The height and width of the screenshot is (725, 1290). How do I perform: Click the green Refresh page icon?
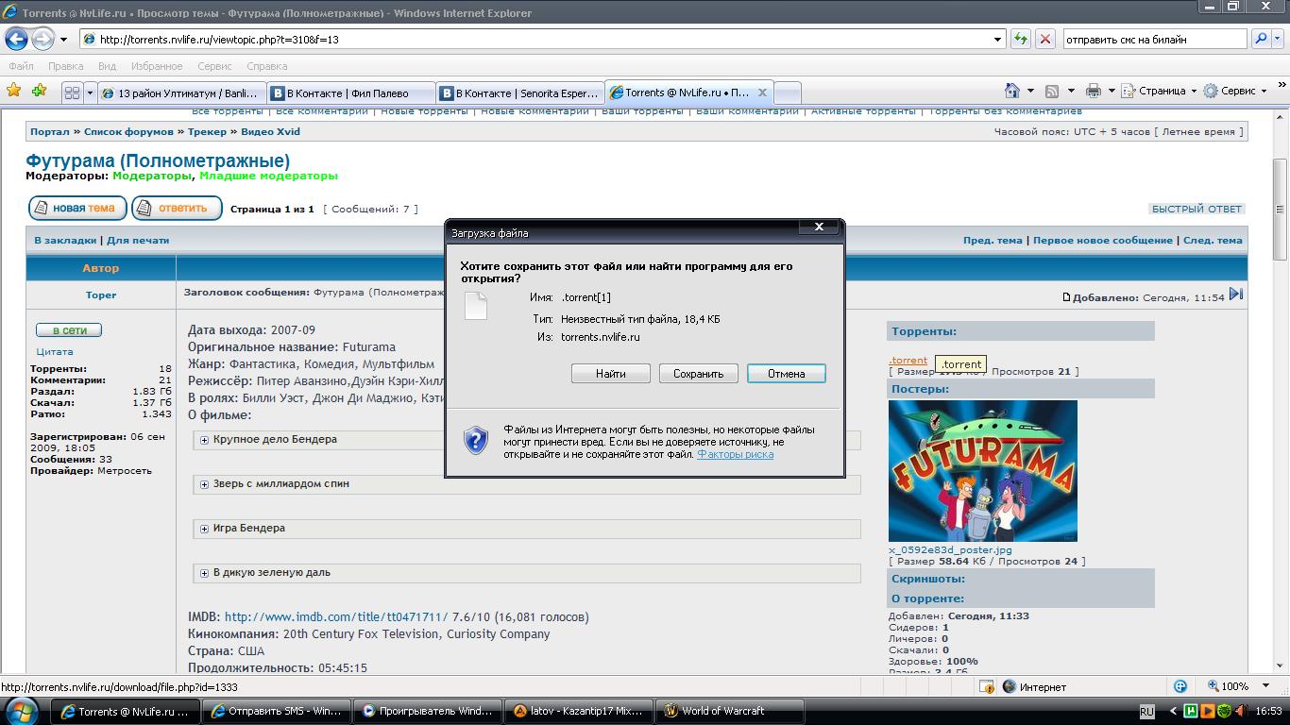(1020, 40)
